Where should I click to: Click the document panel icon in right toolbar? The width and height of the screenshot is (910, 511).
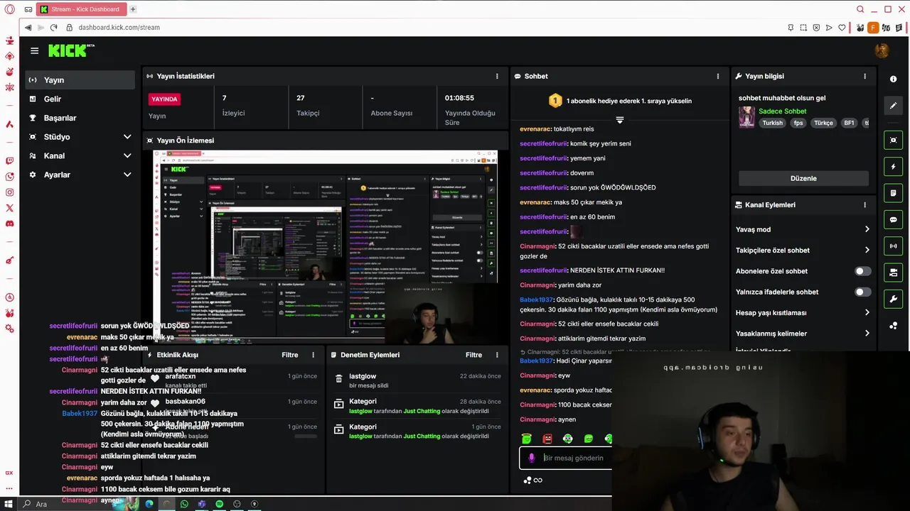pos(894,193)
